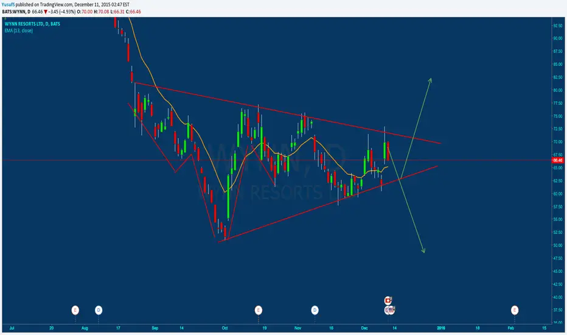Select the earnings E marker near October 19
The image size is (567, 335).
[258, 310]
